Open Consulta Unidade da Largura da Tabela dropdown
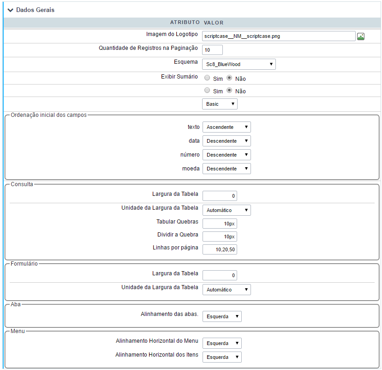The image size is (382, 370). point(227,210)
